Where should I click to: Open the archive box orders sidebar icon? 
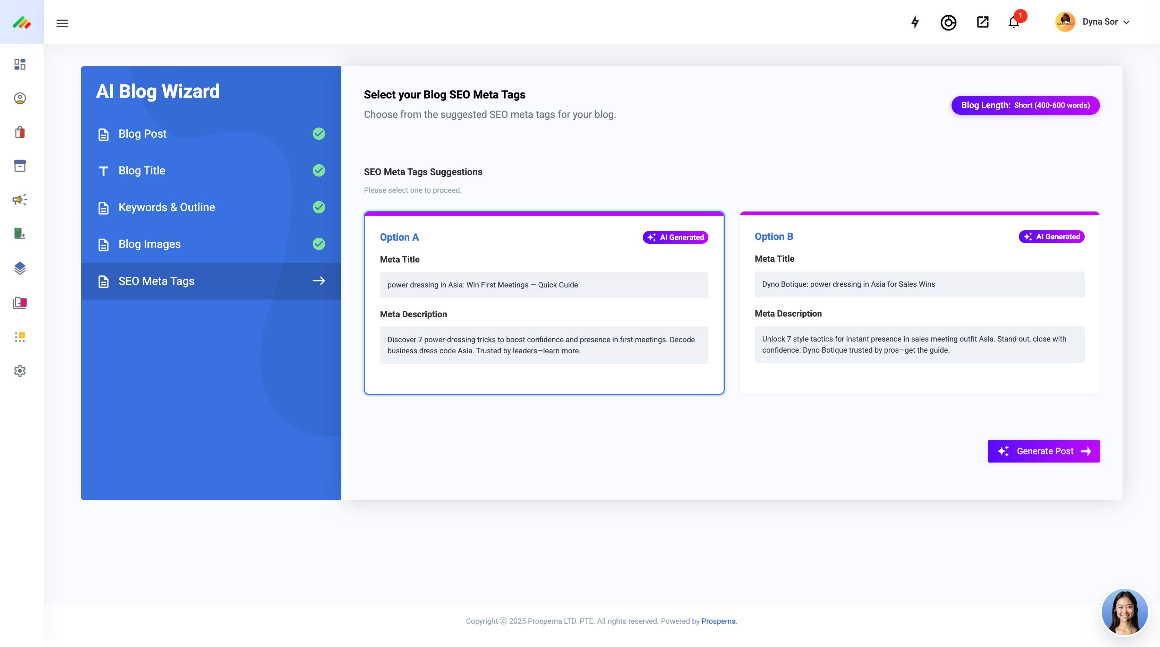[20, 166]
